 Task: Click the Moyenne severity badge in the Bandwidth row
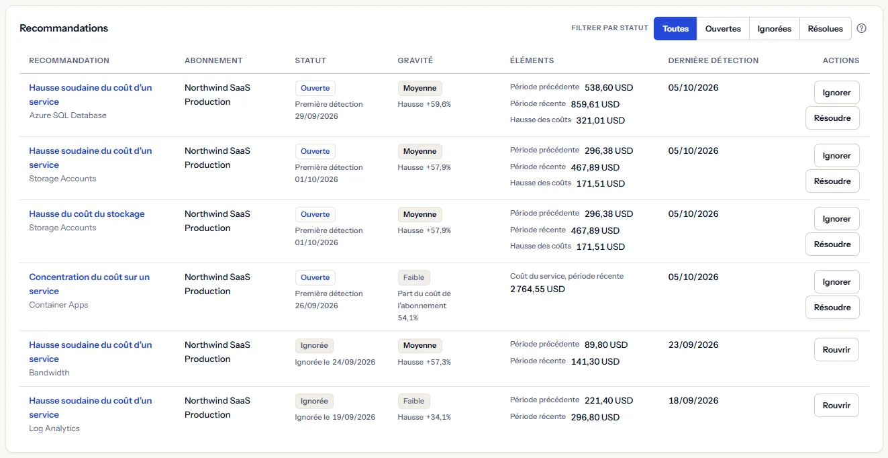[x=420, y=346]
